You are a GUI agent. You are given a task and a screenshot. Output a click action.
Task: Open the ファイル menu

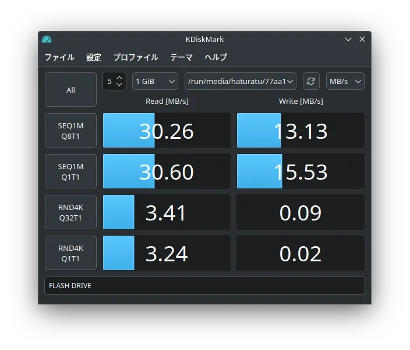pyautogui.click(x=59, y=57)
